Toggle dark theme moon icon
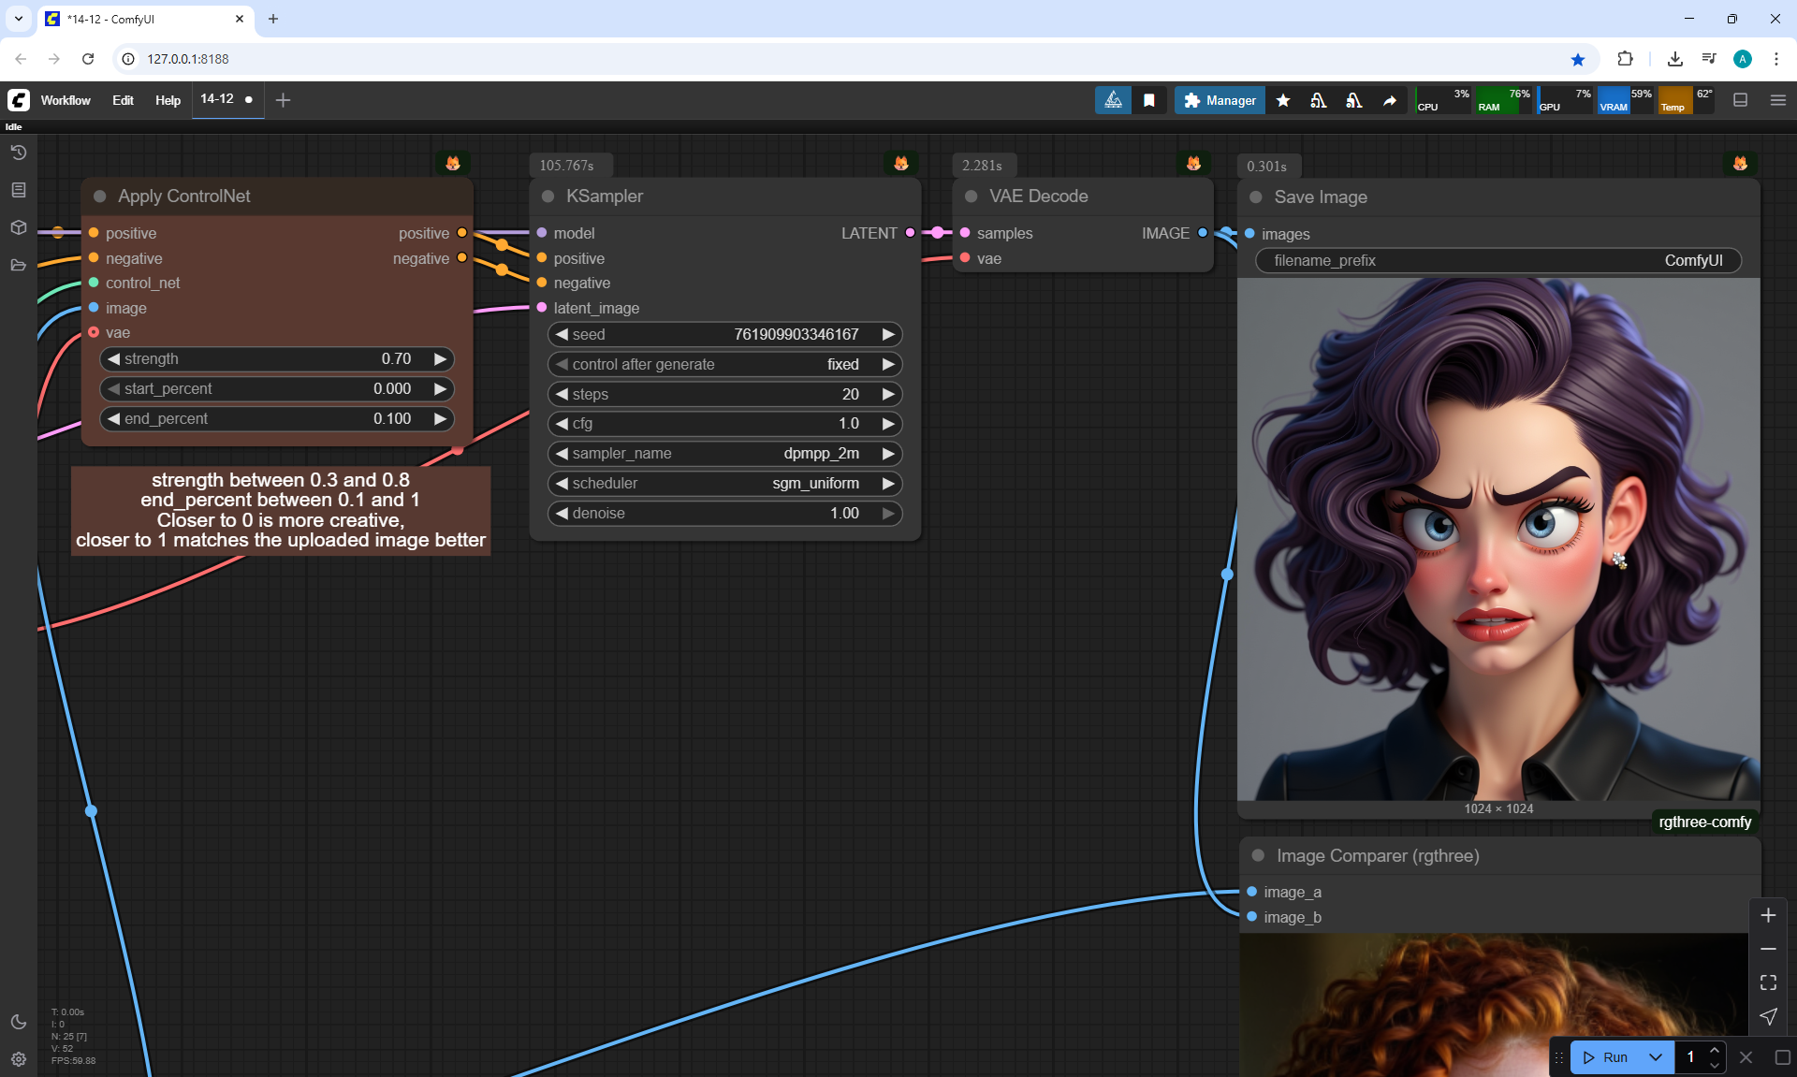The width and height of the screenshot is (1797, 1077). 18,1022
